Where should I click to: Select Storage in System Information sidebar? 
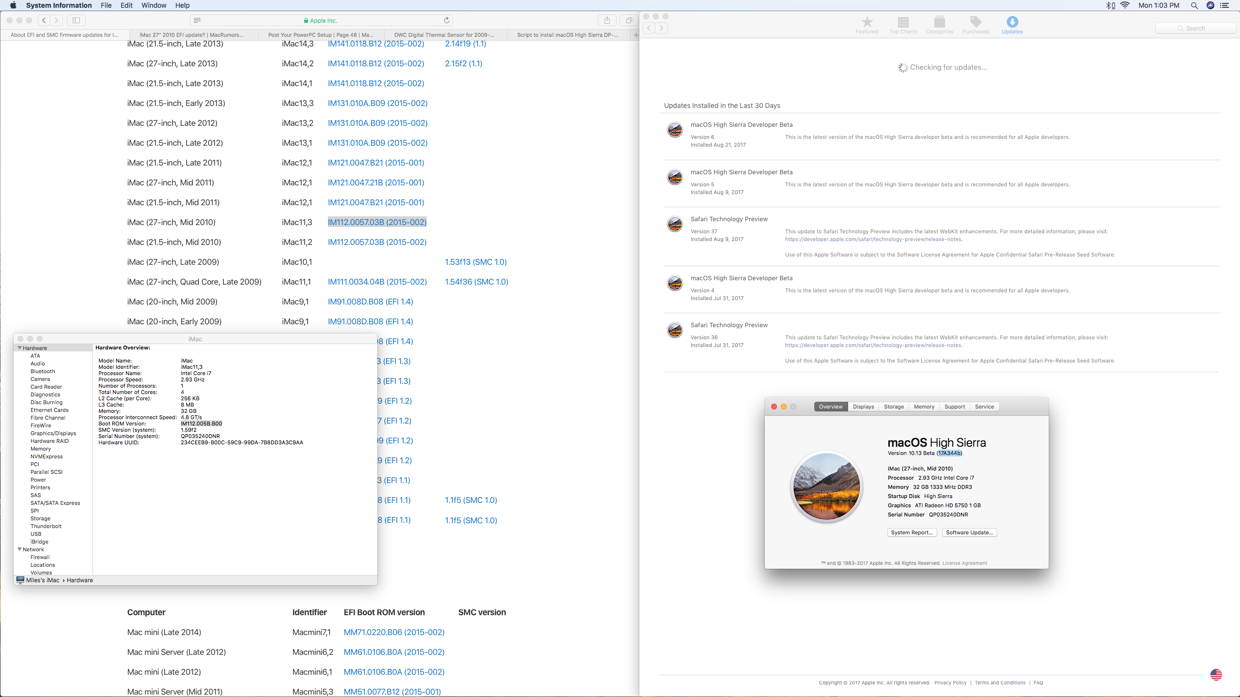click(x=40, y=518)
